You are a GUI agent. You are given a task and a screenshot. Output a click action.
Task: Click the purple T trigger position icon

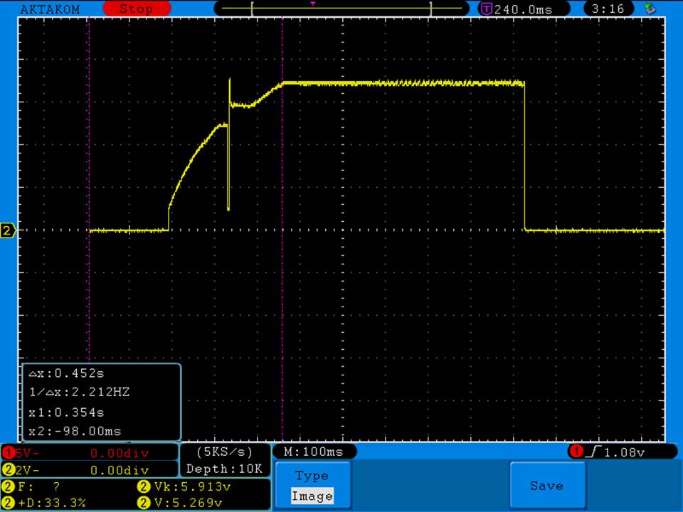(x=487, y=9)
